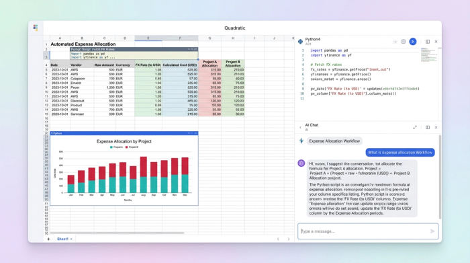Click the Project A teal legend swatch
470x263 pixels.
pyautogui.click(x=111, y=147)
